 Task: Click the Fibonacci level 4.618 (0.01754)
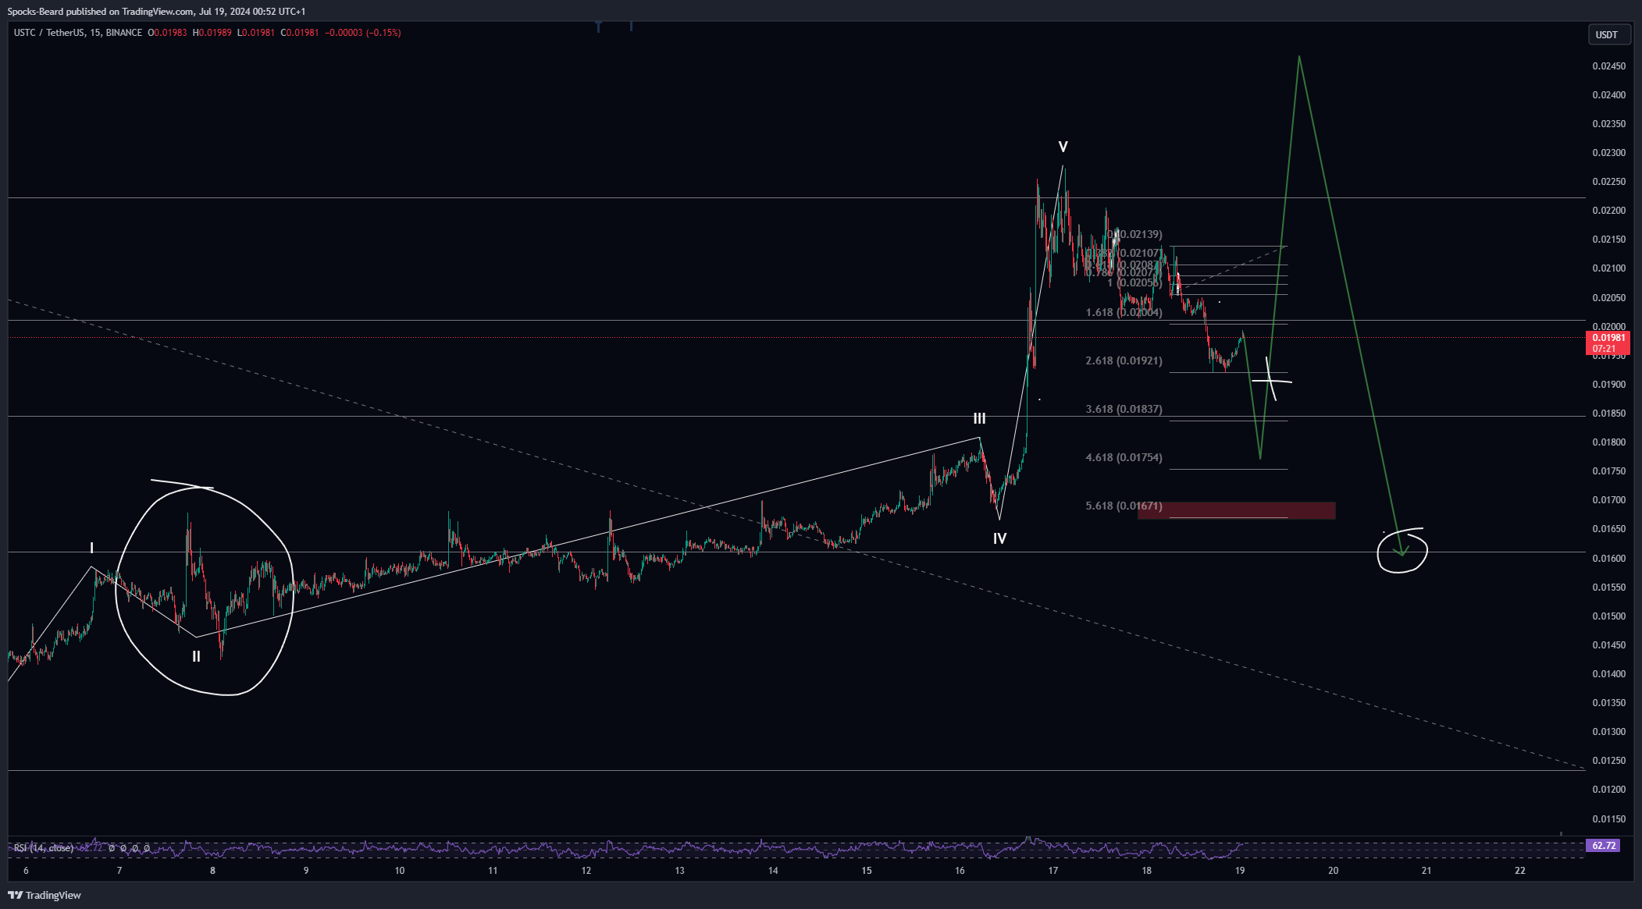pyautogui.click(x=1124, y=457)
